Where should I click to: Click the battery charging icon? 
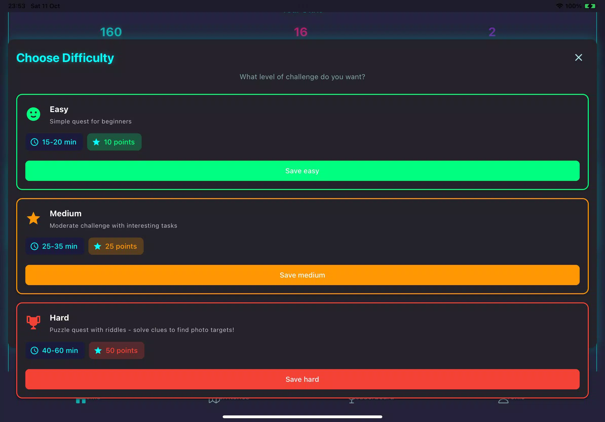[590, 6]
